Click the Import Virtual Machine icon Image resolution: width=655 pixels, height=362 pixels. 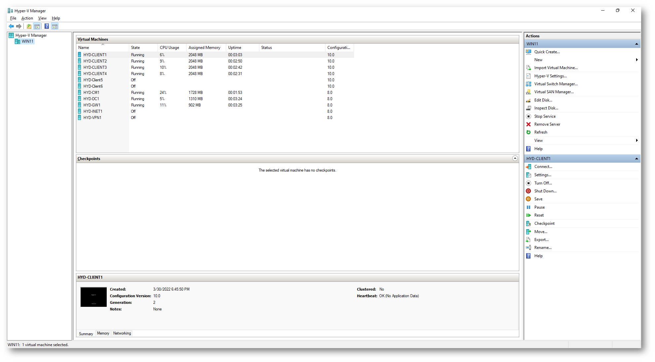(x=528, y=68)
